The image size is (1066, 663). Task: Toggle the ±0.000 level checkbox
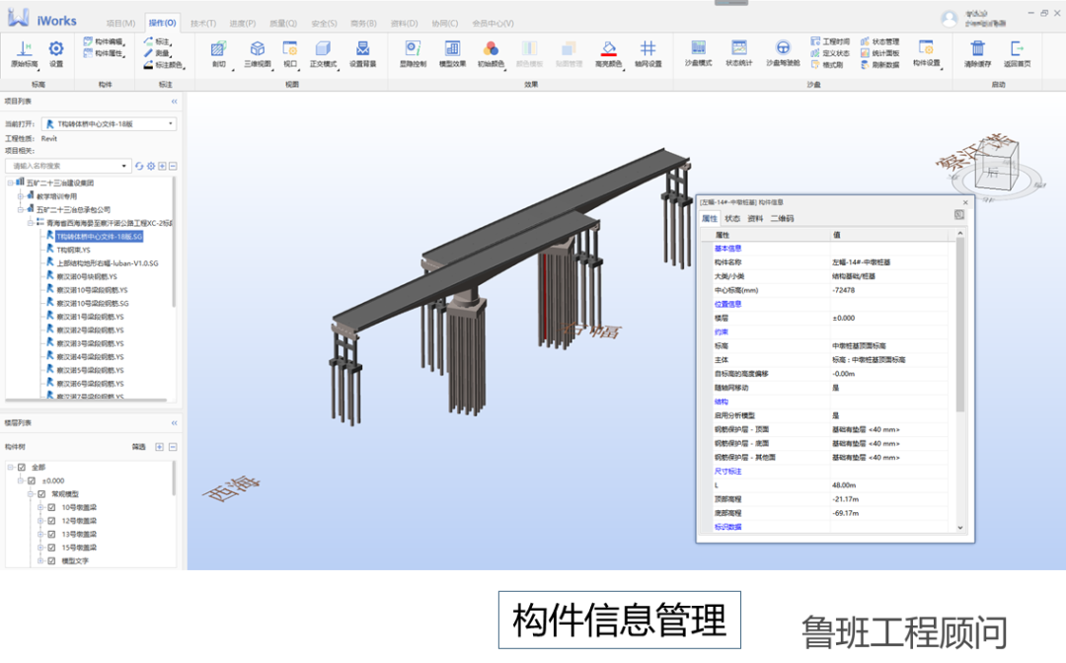coord(32,480)
